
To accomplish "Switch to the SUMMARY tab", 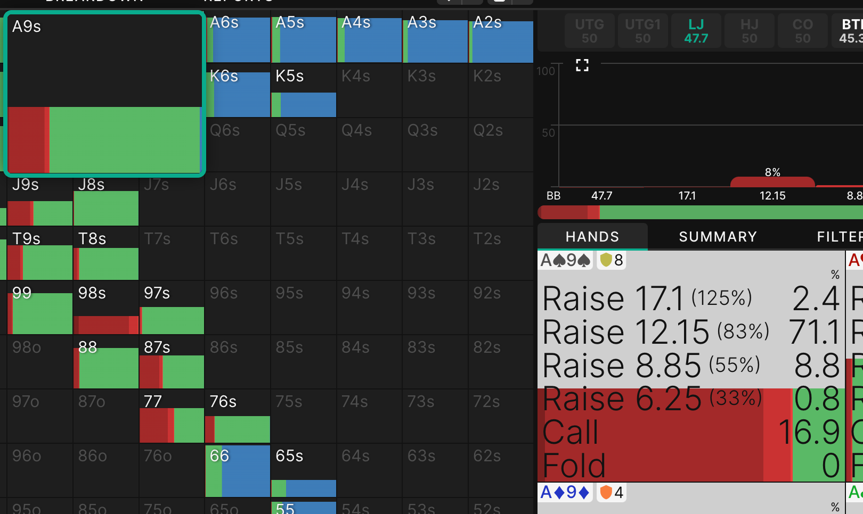I will click(x=718, y=237).
